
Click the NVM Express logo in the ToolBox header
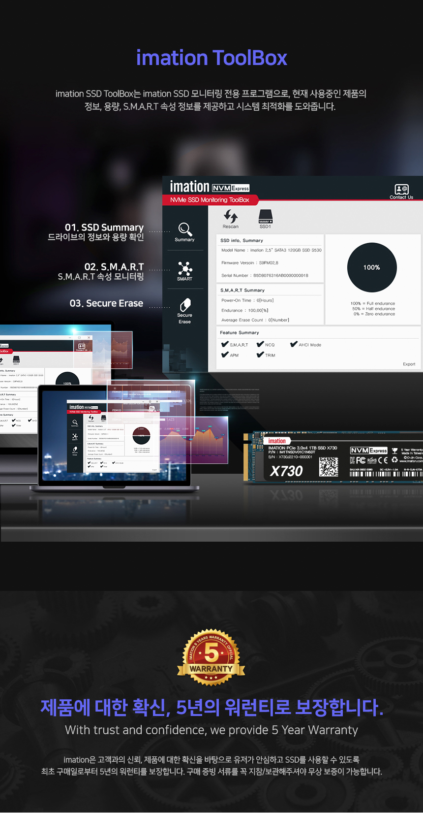click(231, 188)
